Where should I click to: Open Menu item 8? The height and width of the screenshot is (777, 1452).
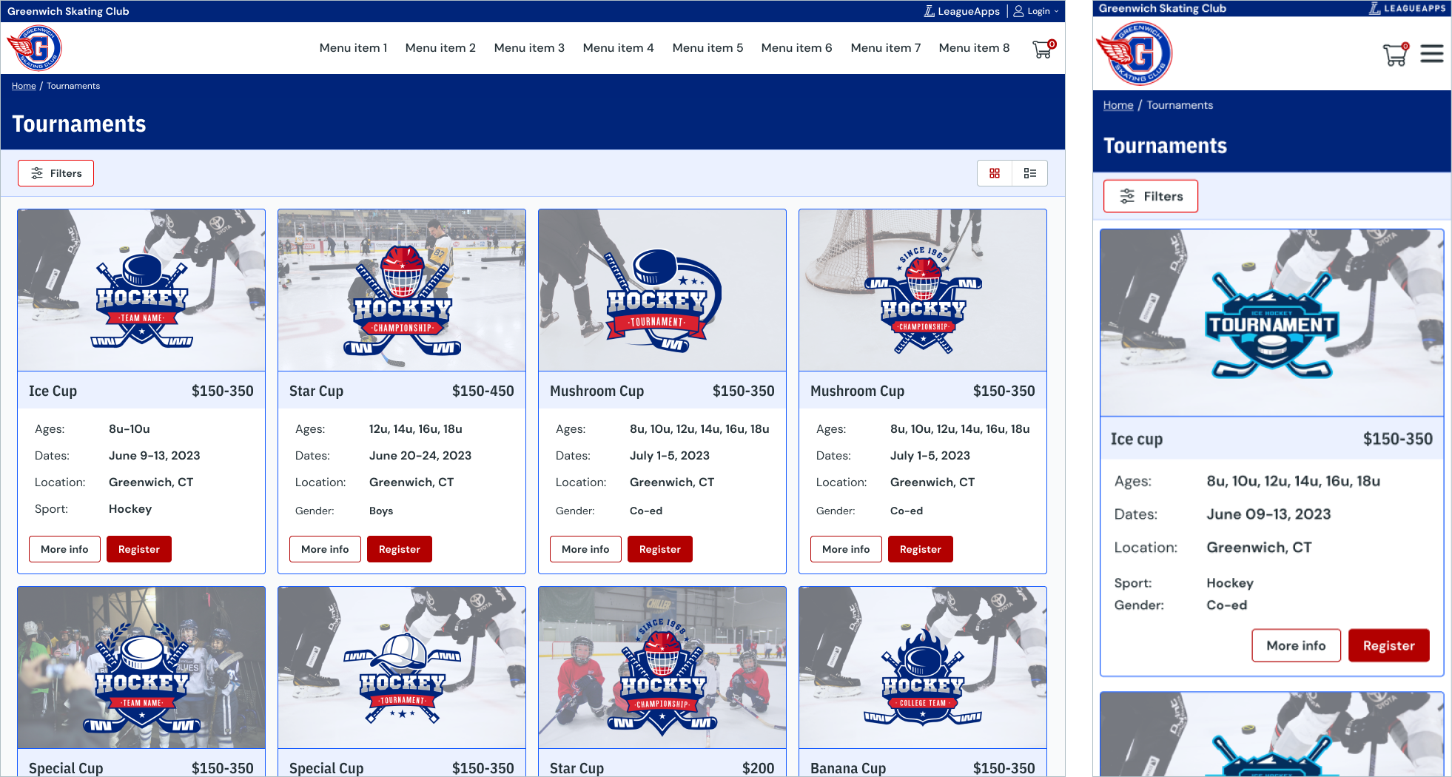[x=974, y=48]
